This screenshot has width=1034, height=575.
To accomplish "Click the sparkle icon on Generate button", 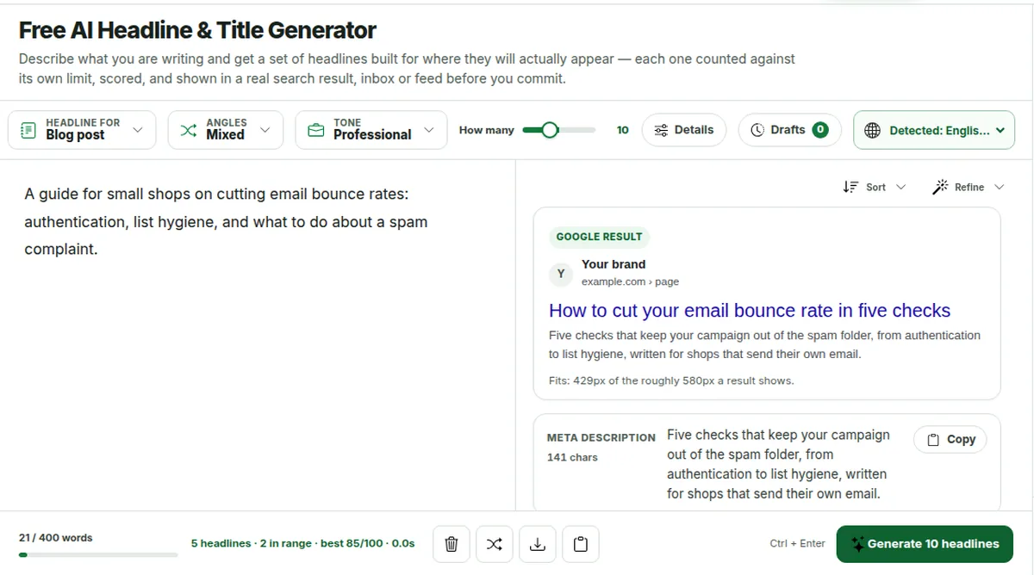I will tap(857, 544).
